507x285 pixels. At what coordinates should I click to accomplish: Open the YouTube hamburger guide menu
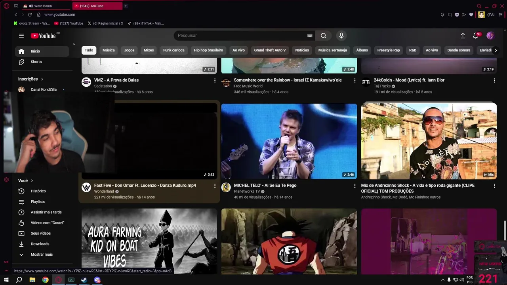[21, 36]
